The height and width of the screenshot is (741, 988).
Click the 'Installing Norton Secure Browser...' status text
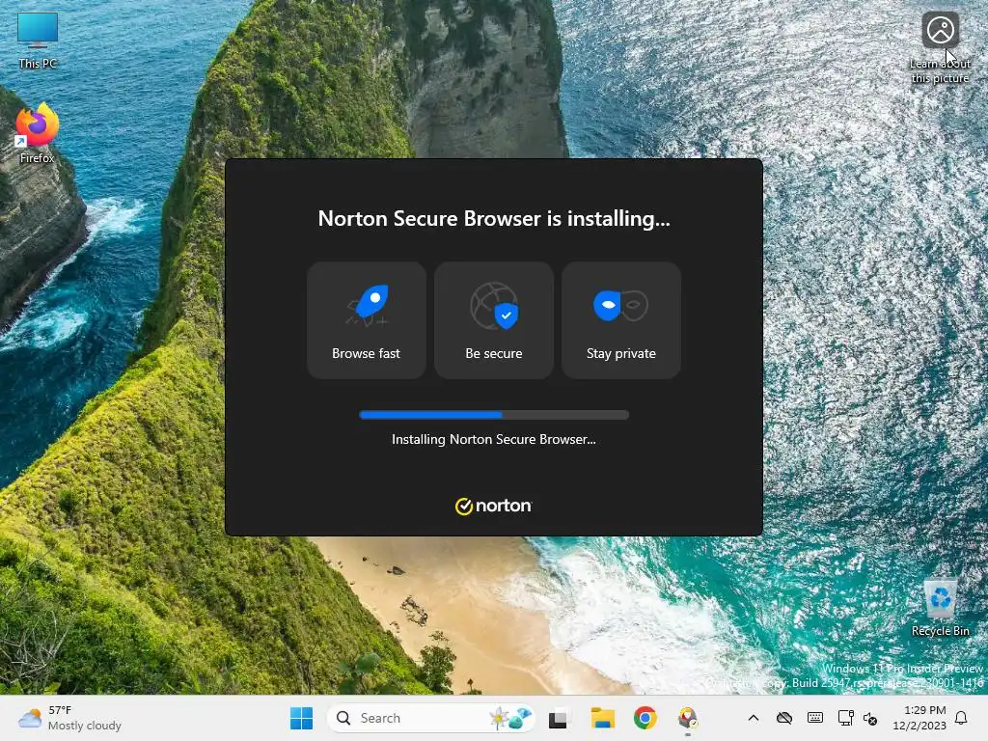[x=493, y=439]
